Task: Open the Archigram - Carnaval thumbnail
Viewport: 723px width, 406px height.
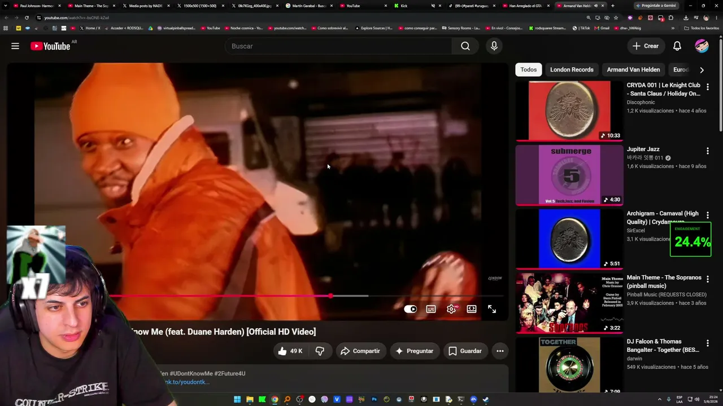Action: tap(569, 239)
